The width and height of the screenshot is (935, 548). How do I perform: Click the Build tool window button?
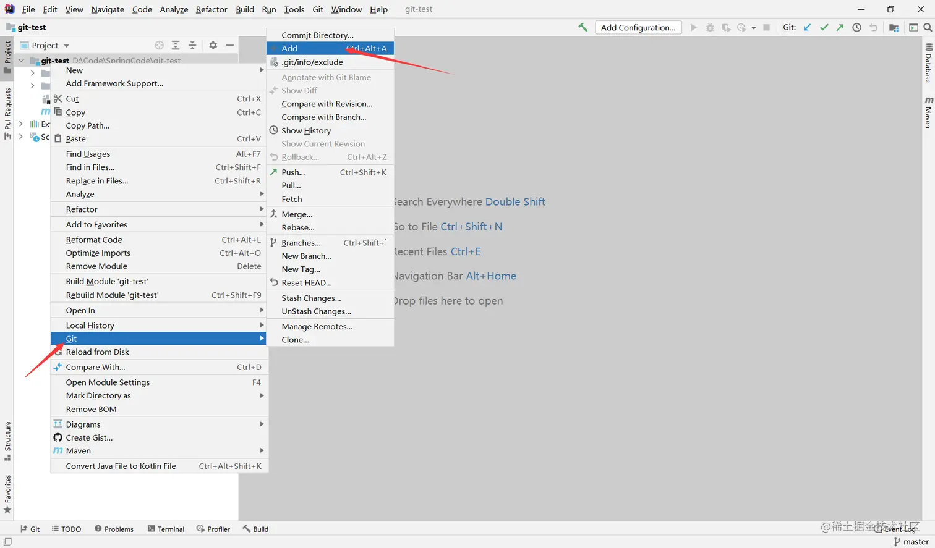(255, 529)
